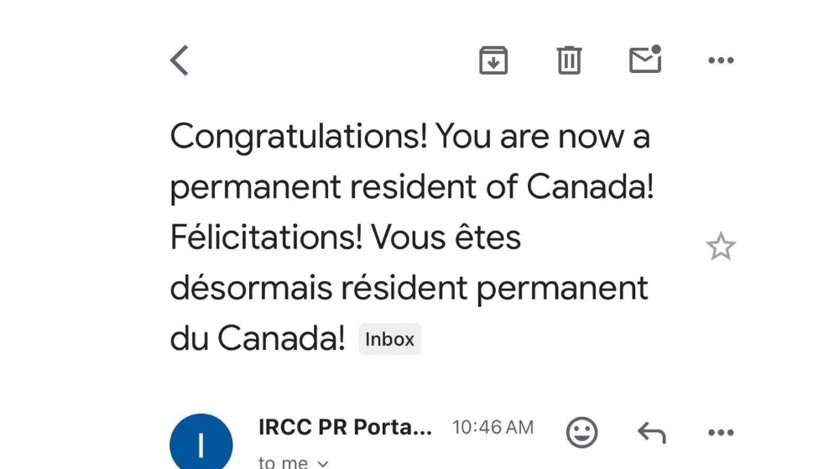834x469 pixels.
Task: Star this IRCC email
Action: click(721, 246)
